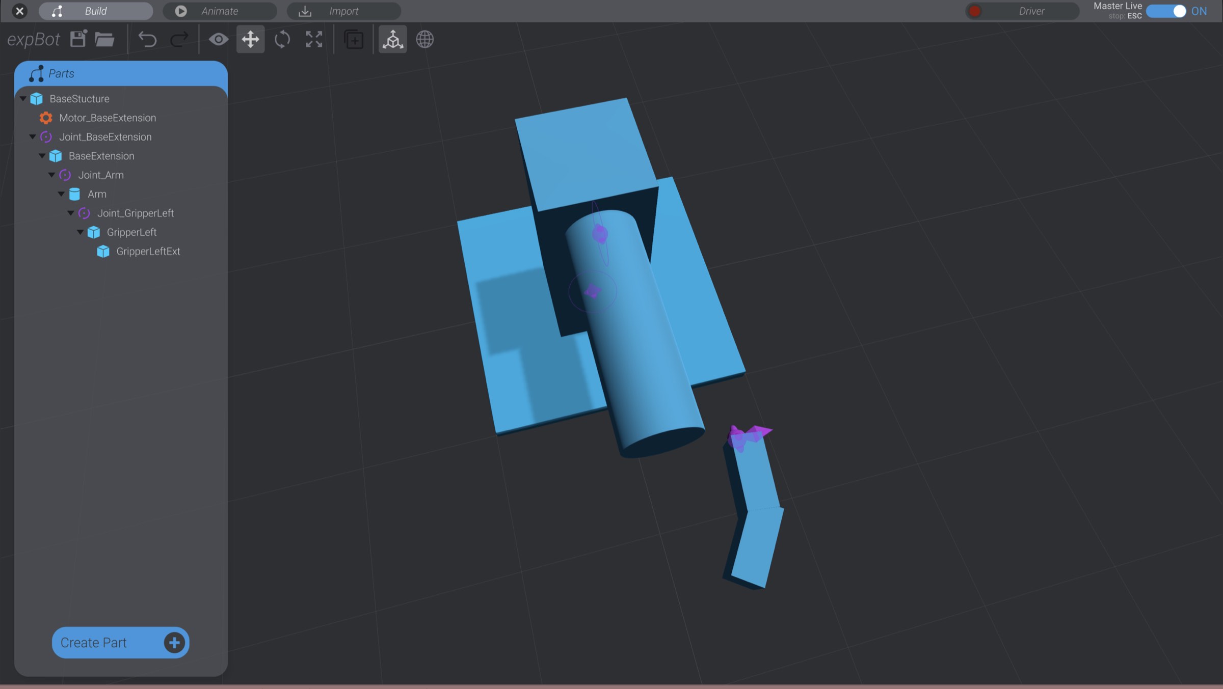Save the expBot project
This screenshot has height=689, width=1223.
point(77,39)
